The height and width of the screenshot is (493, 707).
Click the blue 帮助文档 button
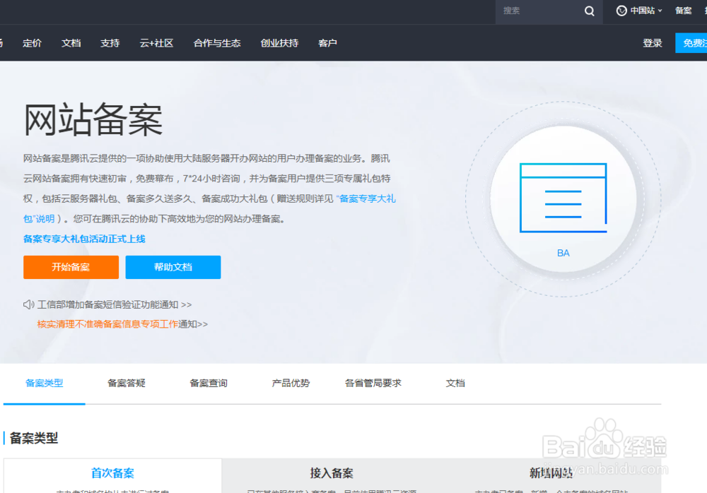click(x=173, y=267)
